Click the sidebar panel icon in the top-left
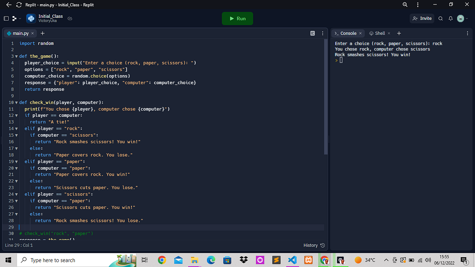This screenshot has height=267, width=475. coord(6,18)
